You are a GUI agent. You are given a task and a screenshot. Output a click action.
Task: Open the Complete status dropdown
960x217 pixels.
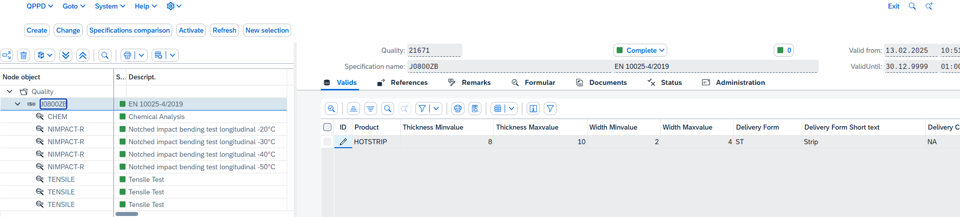[x=640, y=50]
